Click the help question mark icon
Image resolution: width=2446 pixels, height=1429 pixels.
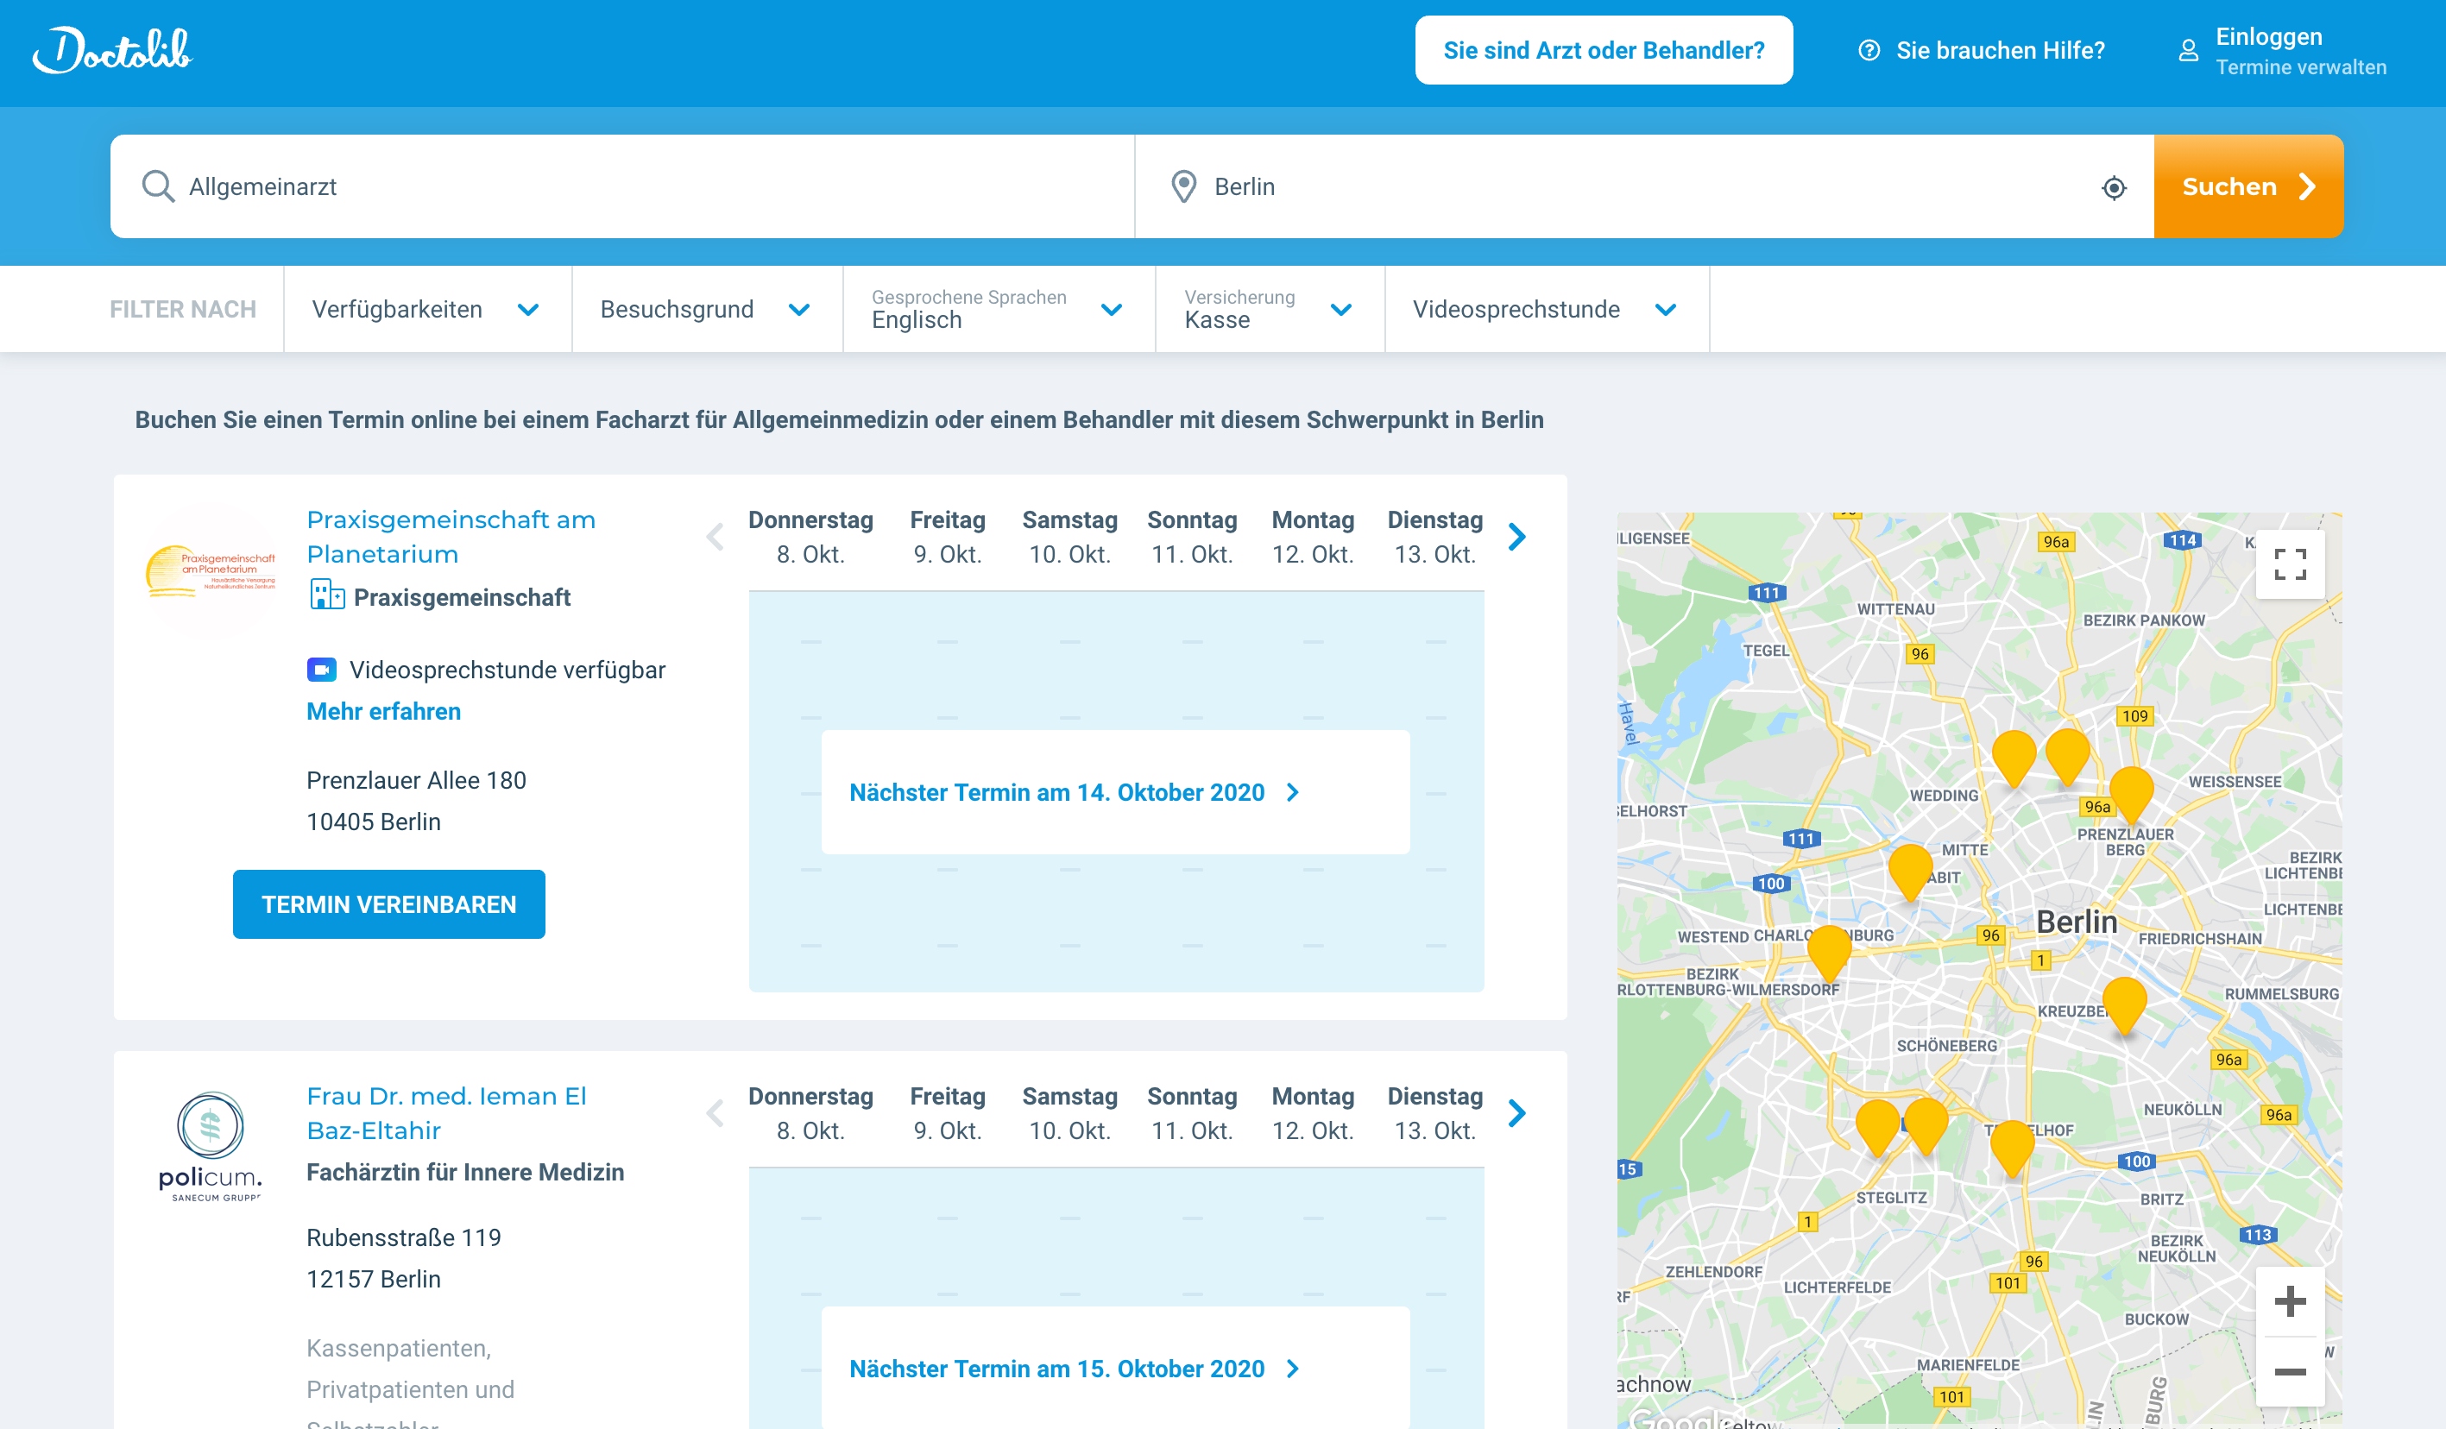coord(1869,50)
